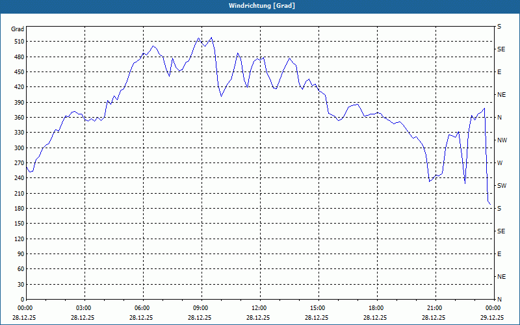The width and height of the screenshot is (520, 325).
Task: Pick the 12:00 time label
Action: [258, 308]
